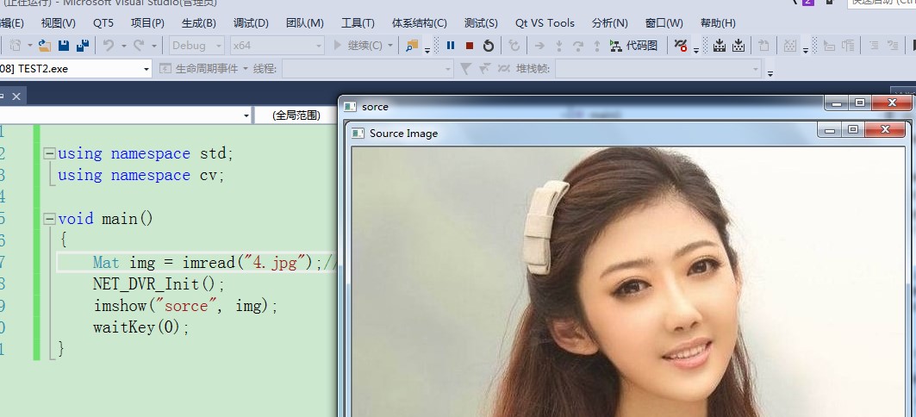Open the 生成(B) menu
This screenshot has width=916, height=417.
(198, 22)
